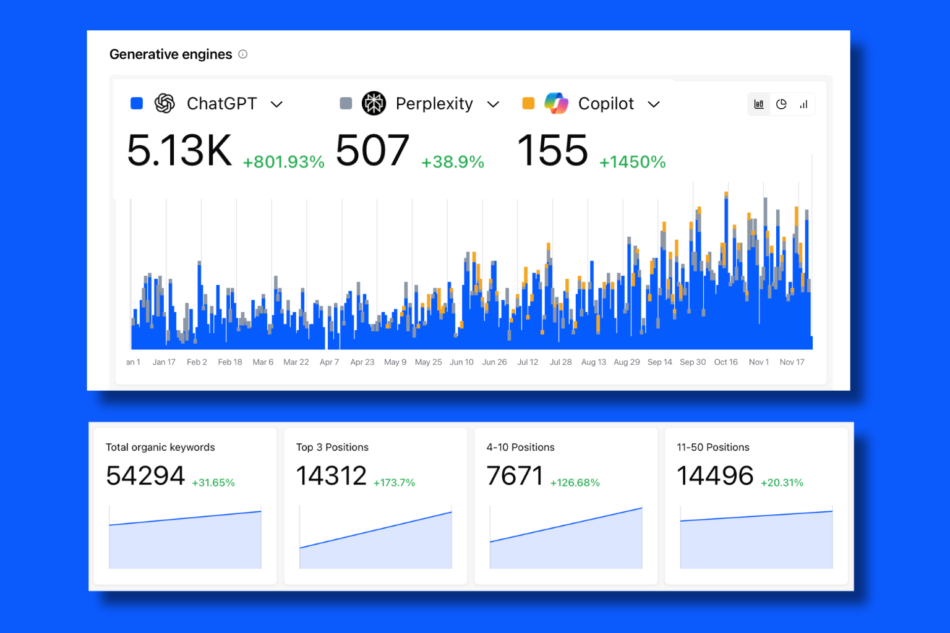Click the ChatGPT value 5.13K

(x=179, y=150)
